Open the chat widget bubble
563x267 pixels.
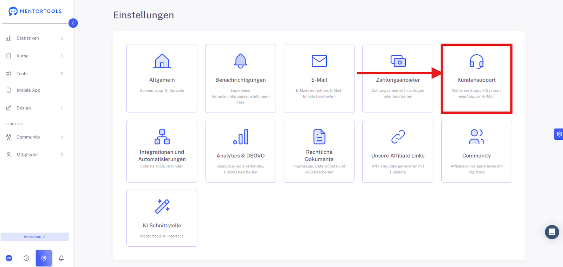click(x=552, y=232)
